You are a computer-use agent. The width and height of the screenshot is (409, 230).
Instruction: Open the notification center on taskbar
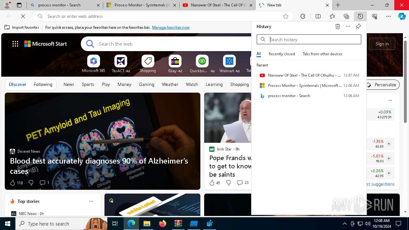[x=398, y=224]
